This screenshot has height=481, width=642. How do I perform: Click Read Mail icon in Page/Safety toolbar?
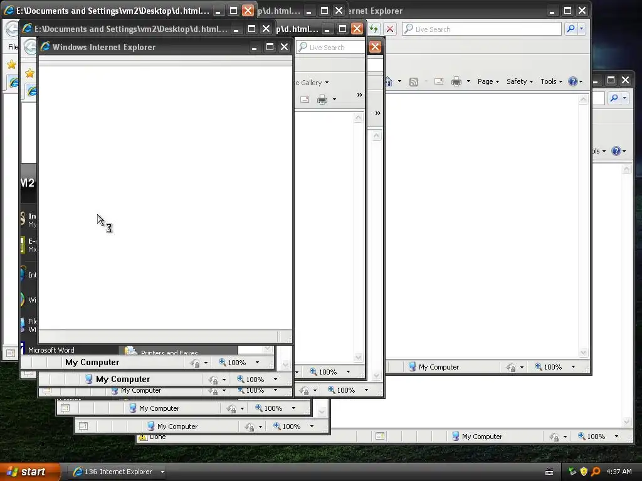(439, 81)
